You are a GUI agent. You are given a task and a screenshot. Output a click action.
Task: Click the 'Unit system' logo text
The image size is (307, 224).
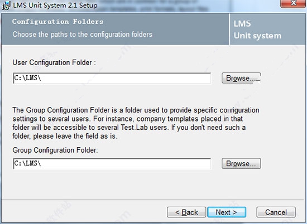tap(257, 36)
